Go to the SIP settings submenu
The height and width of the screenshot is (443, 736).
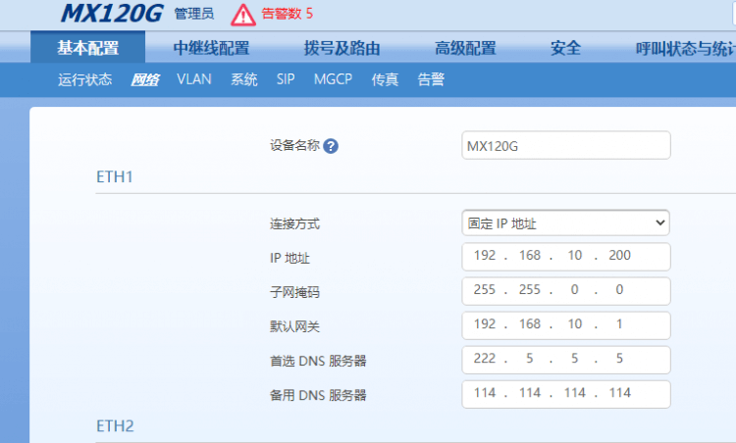tap(286, 80)
